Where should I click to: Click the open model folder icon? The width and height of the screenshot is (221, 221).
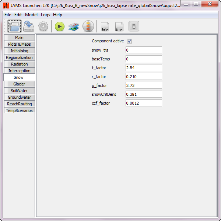click(x=15, y=27)
